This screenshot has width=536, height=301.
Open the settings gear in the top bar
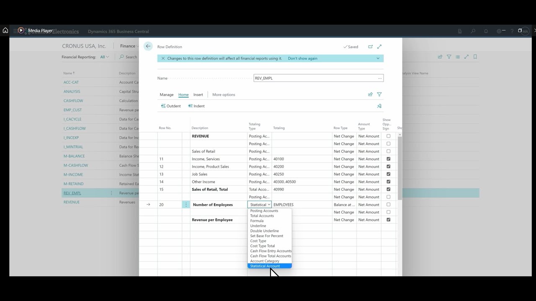point(499,31)
